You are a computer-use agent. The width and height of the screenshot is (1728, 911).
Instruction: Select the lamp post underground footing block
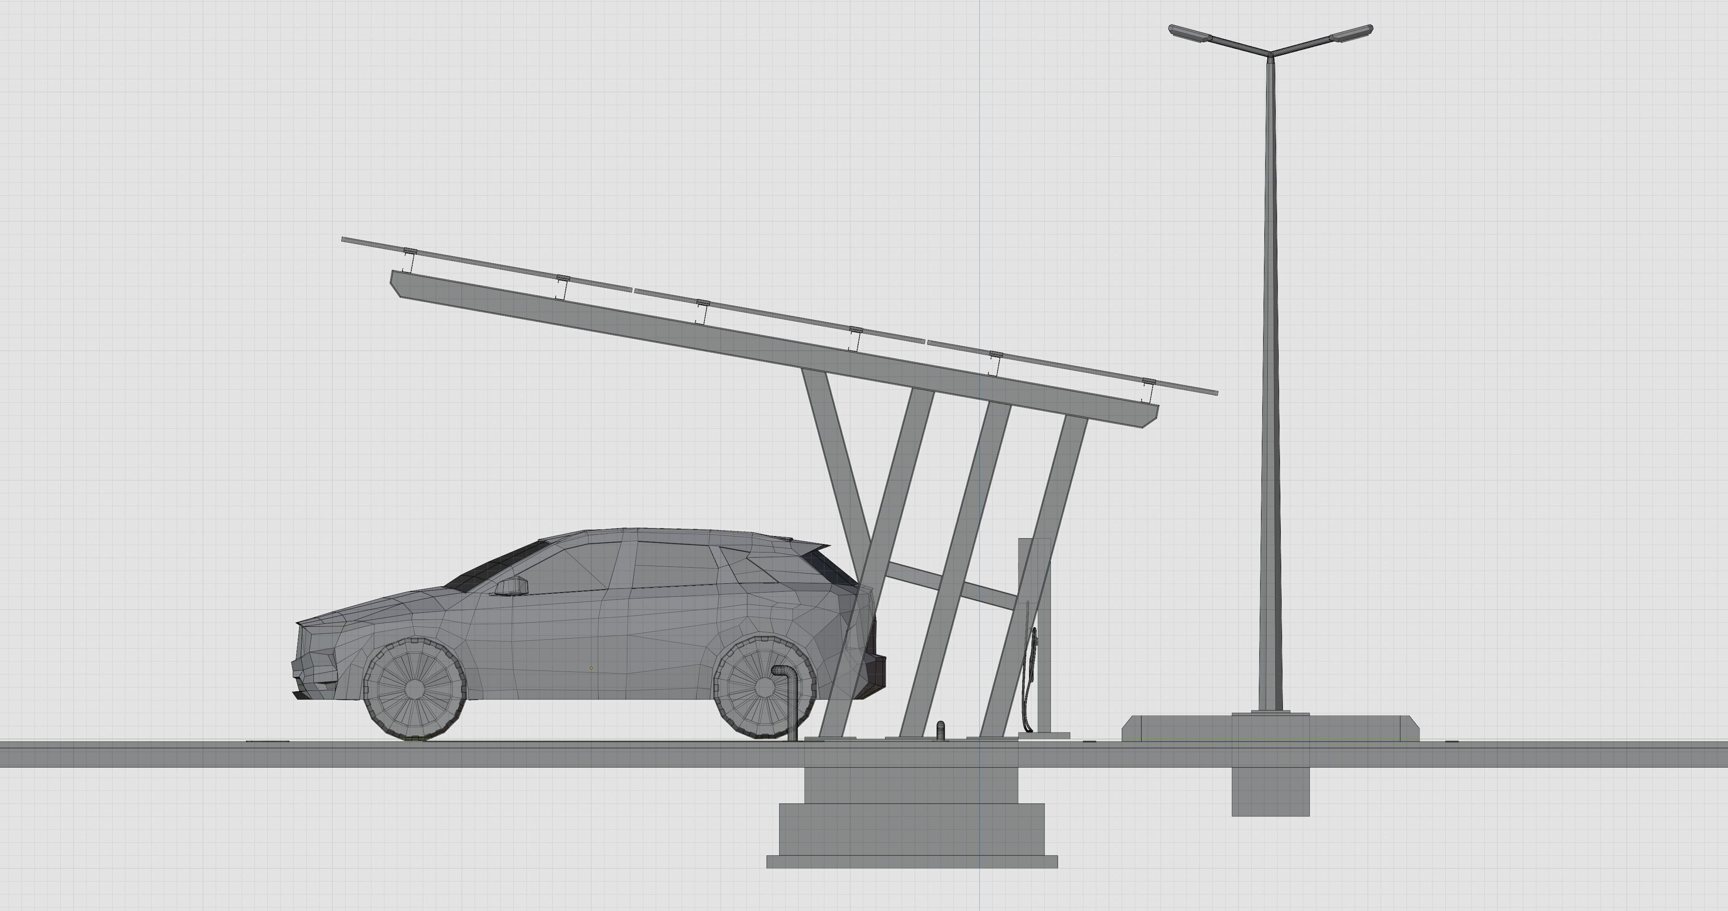point(1271,792)
